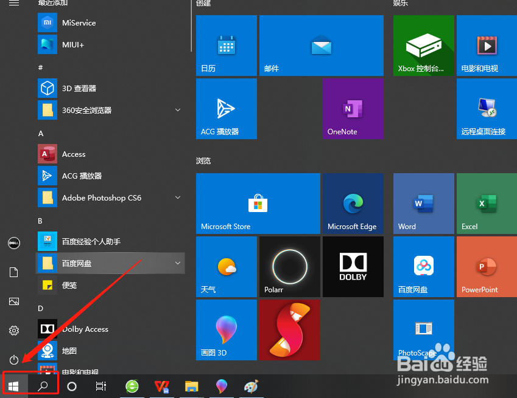Open the 画图 3D tile
517x398 pixels.
[x=227, y=330]
